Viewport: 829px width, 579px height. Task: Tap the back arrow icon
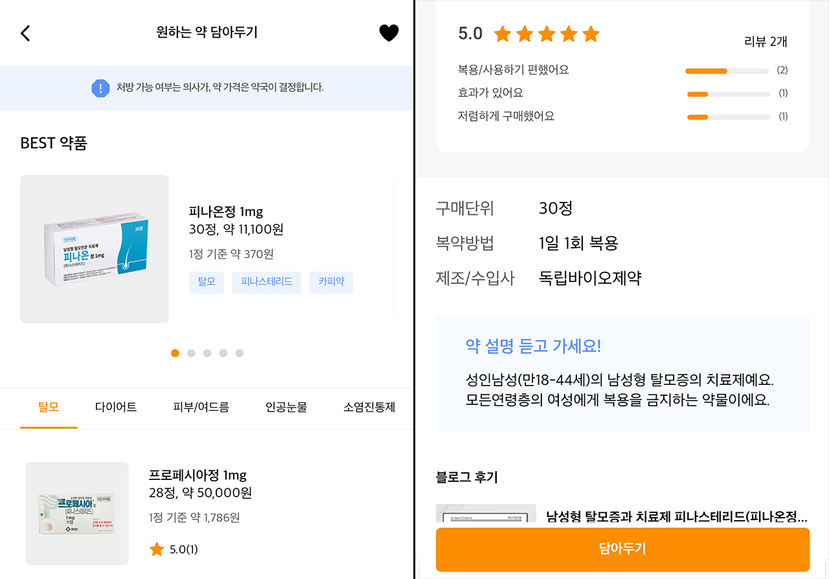25,33
